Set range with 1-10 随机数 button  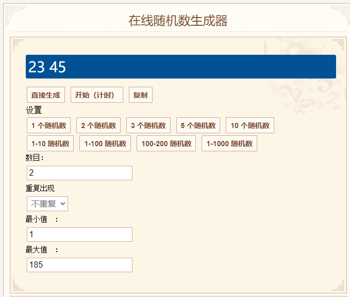[50, 144]
